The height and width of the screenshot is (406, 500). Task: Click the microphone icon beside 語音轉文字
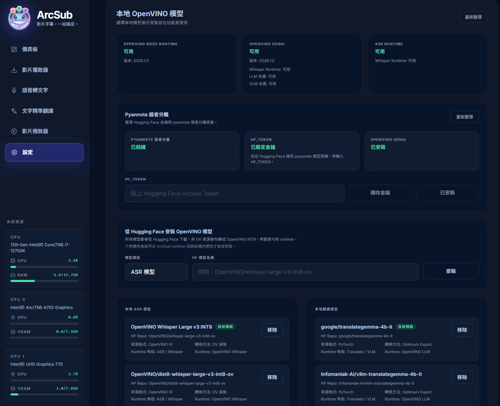pos(14,90)
